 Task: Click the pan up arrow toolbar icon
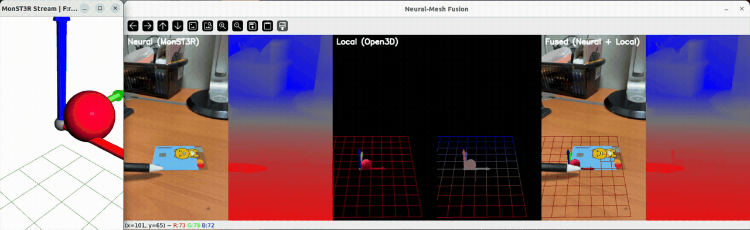click(163, 26)
